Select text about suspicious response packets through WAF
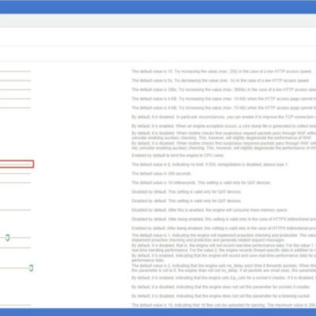 [x=224, y=145]
